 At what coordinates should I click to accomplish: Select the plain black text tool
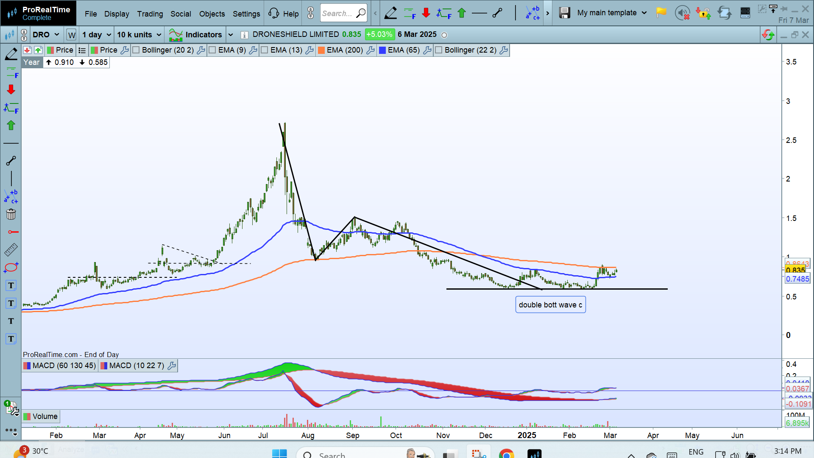point(11,321)
